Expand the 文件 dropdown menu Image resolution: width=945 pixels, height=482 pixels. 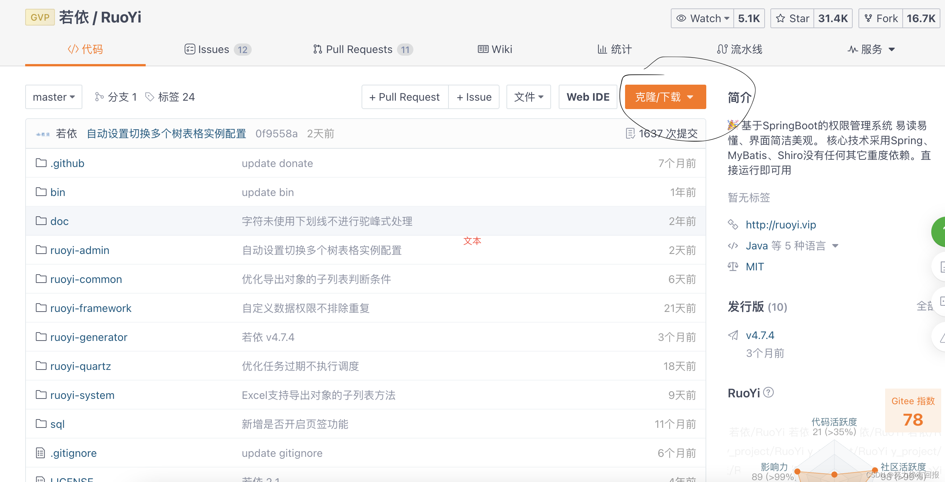point(529,97)
